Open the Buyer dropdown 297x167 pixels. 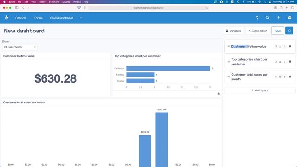click(x=19, y=47)
